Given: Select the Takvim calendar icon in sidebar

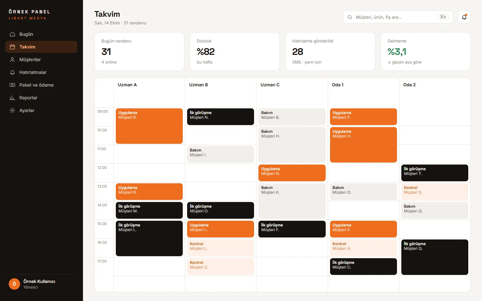Looking at the screenshot, I should pos(12,47).
